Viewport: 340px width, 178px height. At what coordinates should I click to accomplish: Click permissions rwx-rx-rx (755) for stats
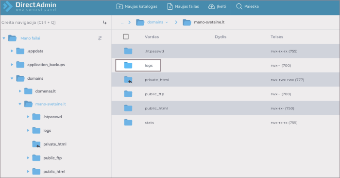click(284, 123)
